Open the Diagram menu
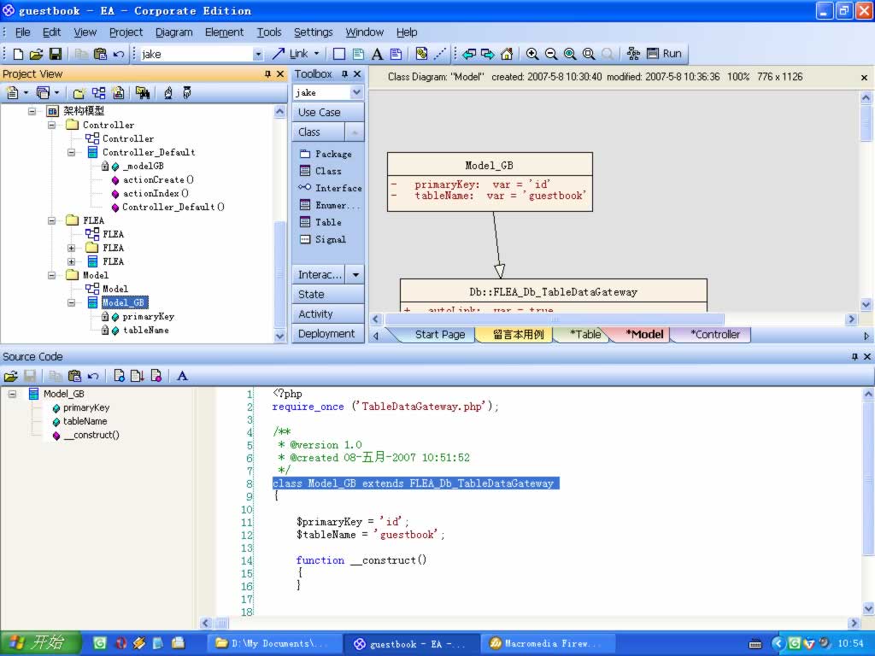 173,32
